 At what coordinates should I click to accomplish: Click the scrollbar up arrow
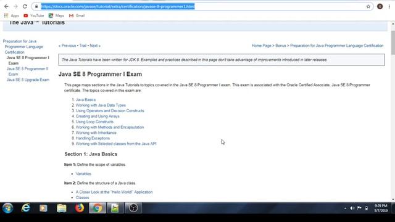pyautogui.click(x=393, y=23)
